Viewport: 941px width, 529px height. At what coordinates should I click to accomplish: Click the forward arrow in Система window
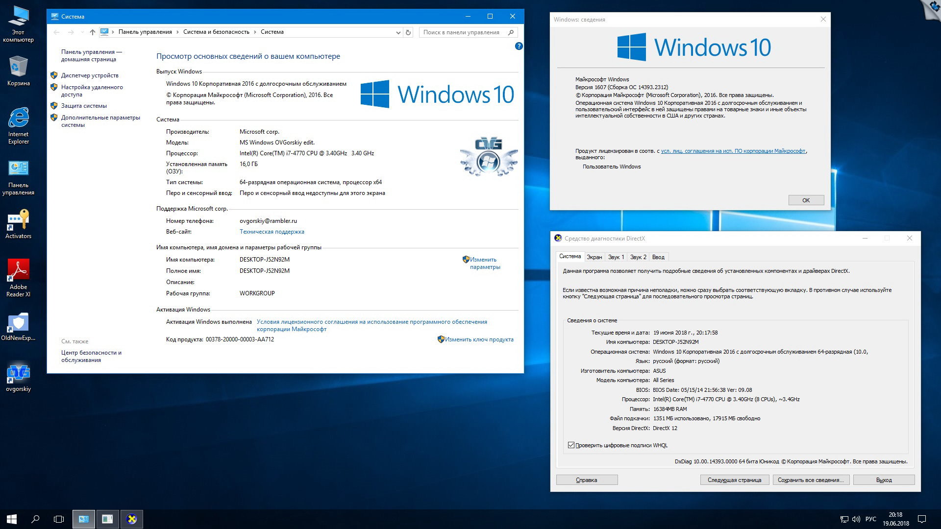click(x=71, y=32)
